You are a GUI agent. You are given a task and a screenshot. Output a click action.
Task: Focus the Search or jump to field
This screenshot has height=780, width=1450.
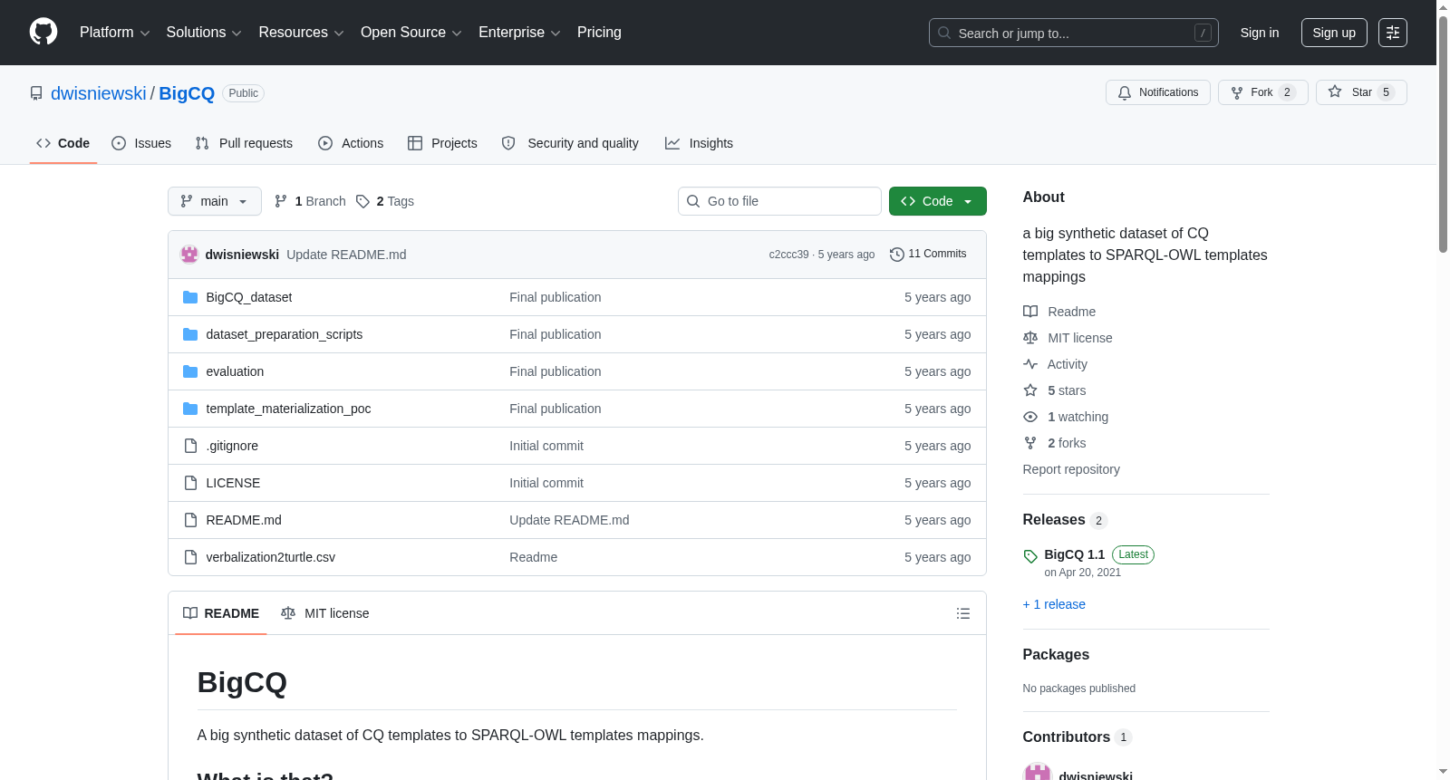point(1073,33)
